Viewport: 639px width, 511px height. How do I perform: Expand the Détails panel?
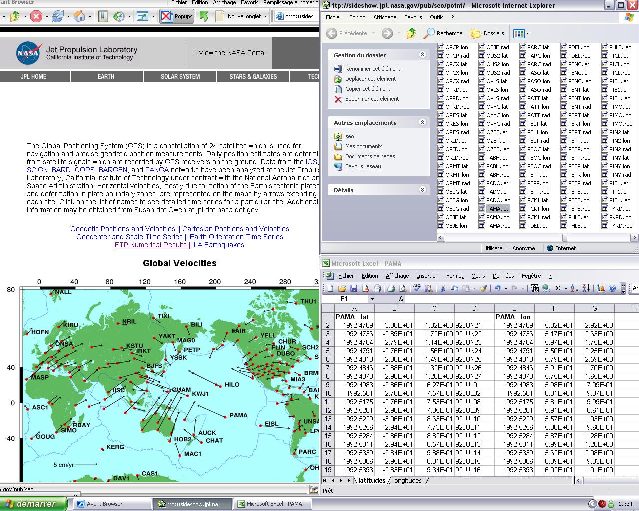pos(422,190)
